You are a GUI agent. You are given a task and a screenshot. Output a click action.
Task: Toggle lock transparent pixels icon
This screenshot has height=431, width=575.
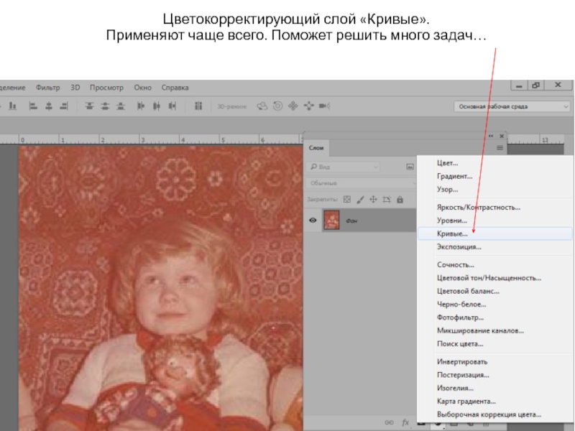click(346, 200)
